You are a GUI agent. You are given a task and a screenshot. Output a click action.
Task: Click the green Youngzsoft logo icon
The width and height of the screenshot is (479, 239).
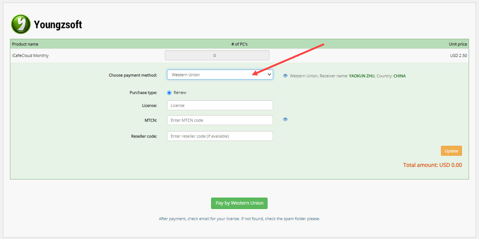pyautogui.click(x=21, y=24)
